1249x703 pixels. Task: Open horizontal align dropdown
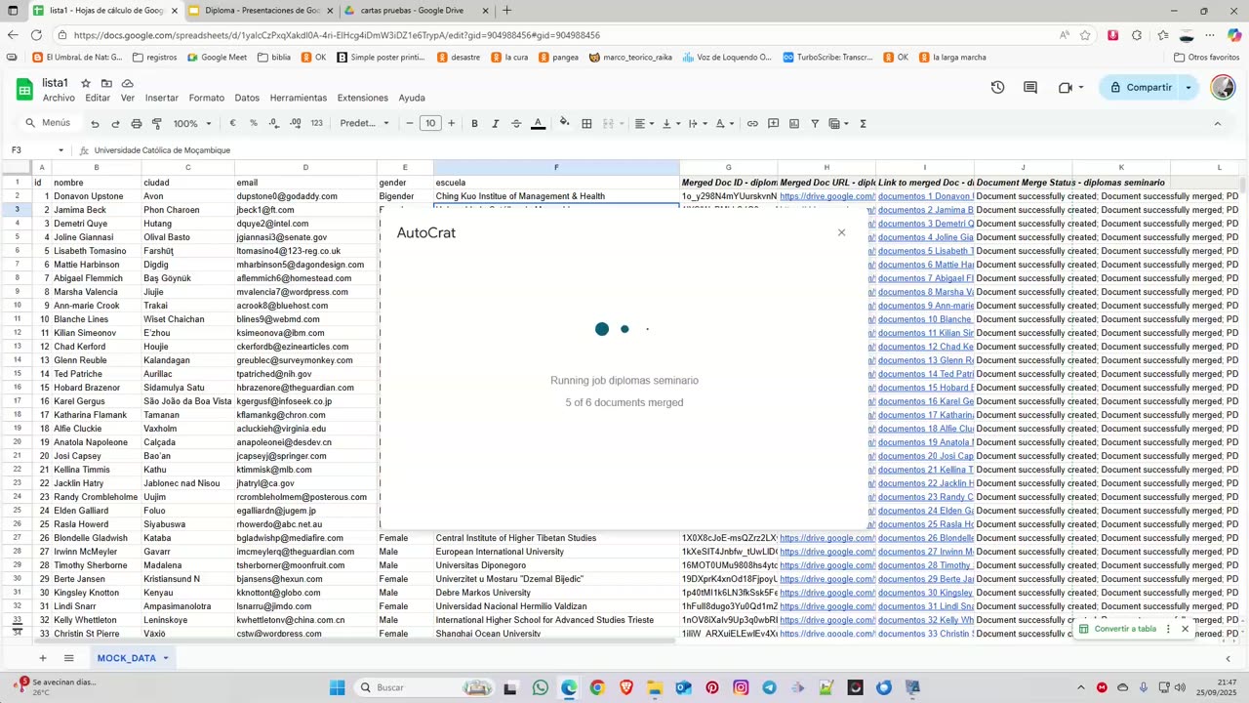tap(644, 124)
